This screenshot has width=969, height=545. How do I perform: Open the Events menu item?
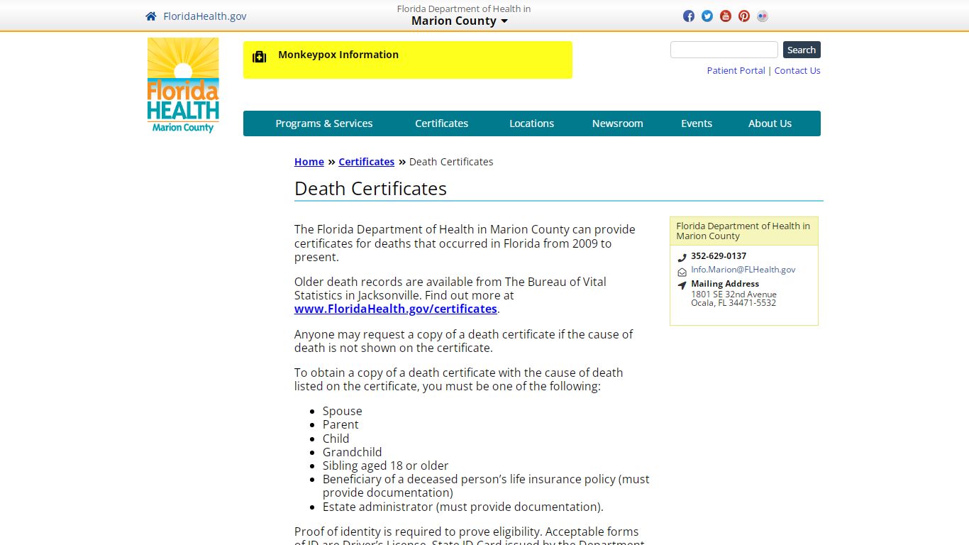point(697,123)
